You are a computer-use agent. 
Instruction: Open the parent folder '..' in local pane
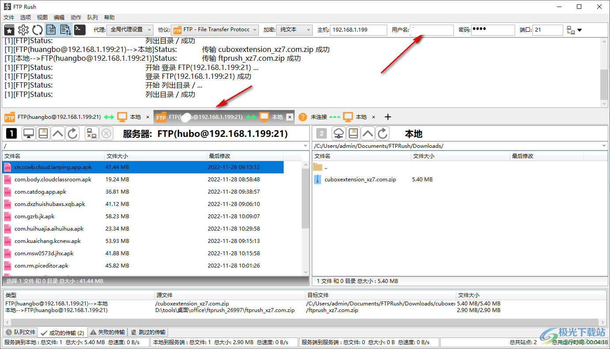tap(318, 167)
